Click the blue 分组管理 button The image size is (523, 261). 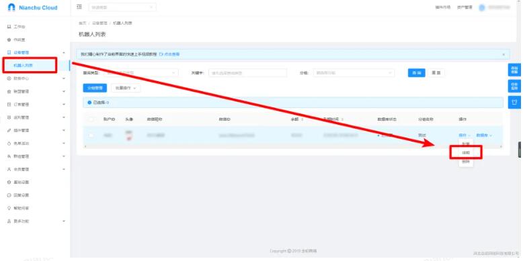pos(95,88)
